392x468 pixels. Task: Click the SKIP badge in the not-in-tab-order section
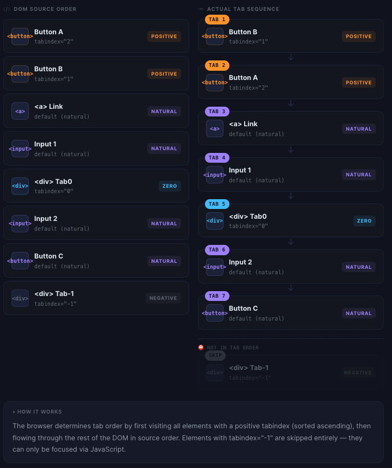coord(215,355)
